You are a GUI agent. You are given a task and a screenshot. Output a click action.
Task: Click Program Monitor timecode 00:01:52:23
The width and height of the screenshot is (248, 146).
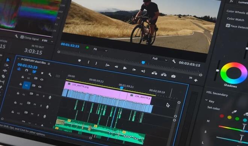70,45
